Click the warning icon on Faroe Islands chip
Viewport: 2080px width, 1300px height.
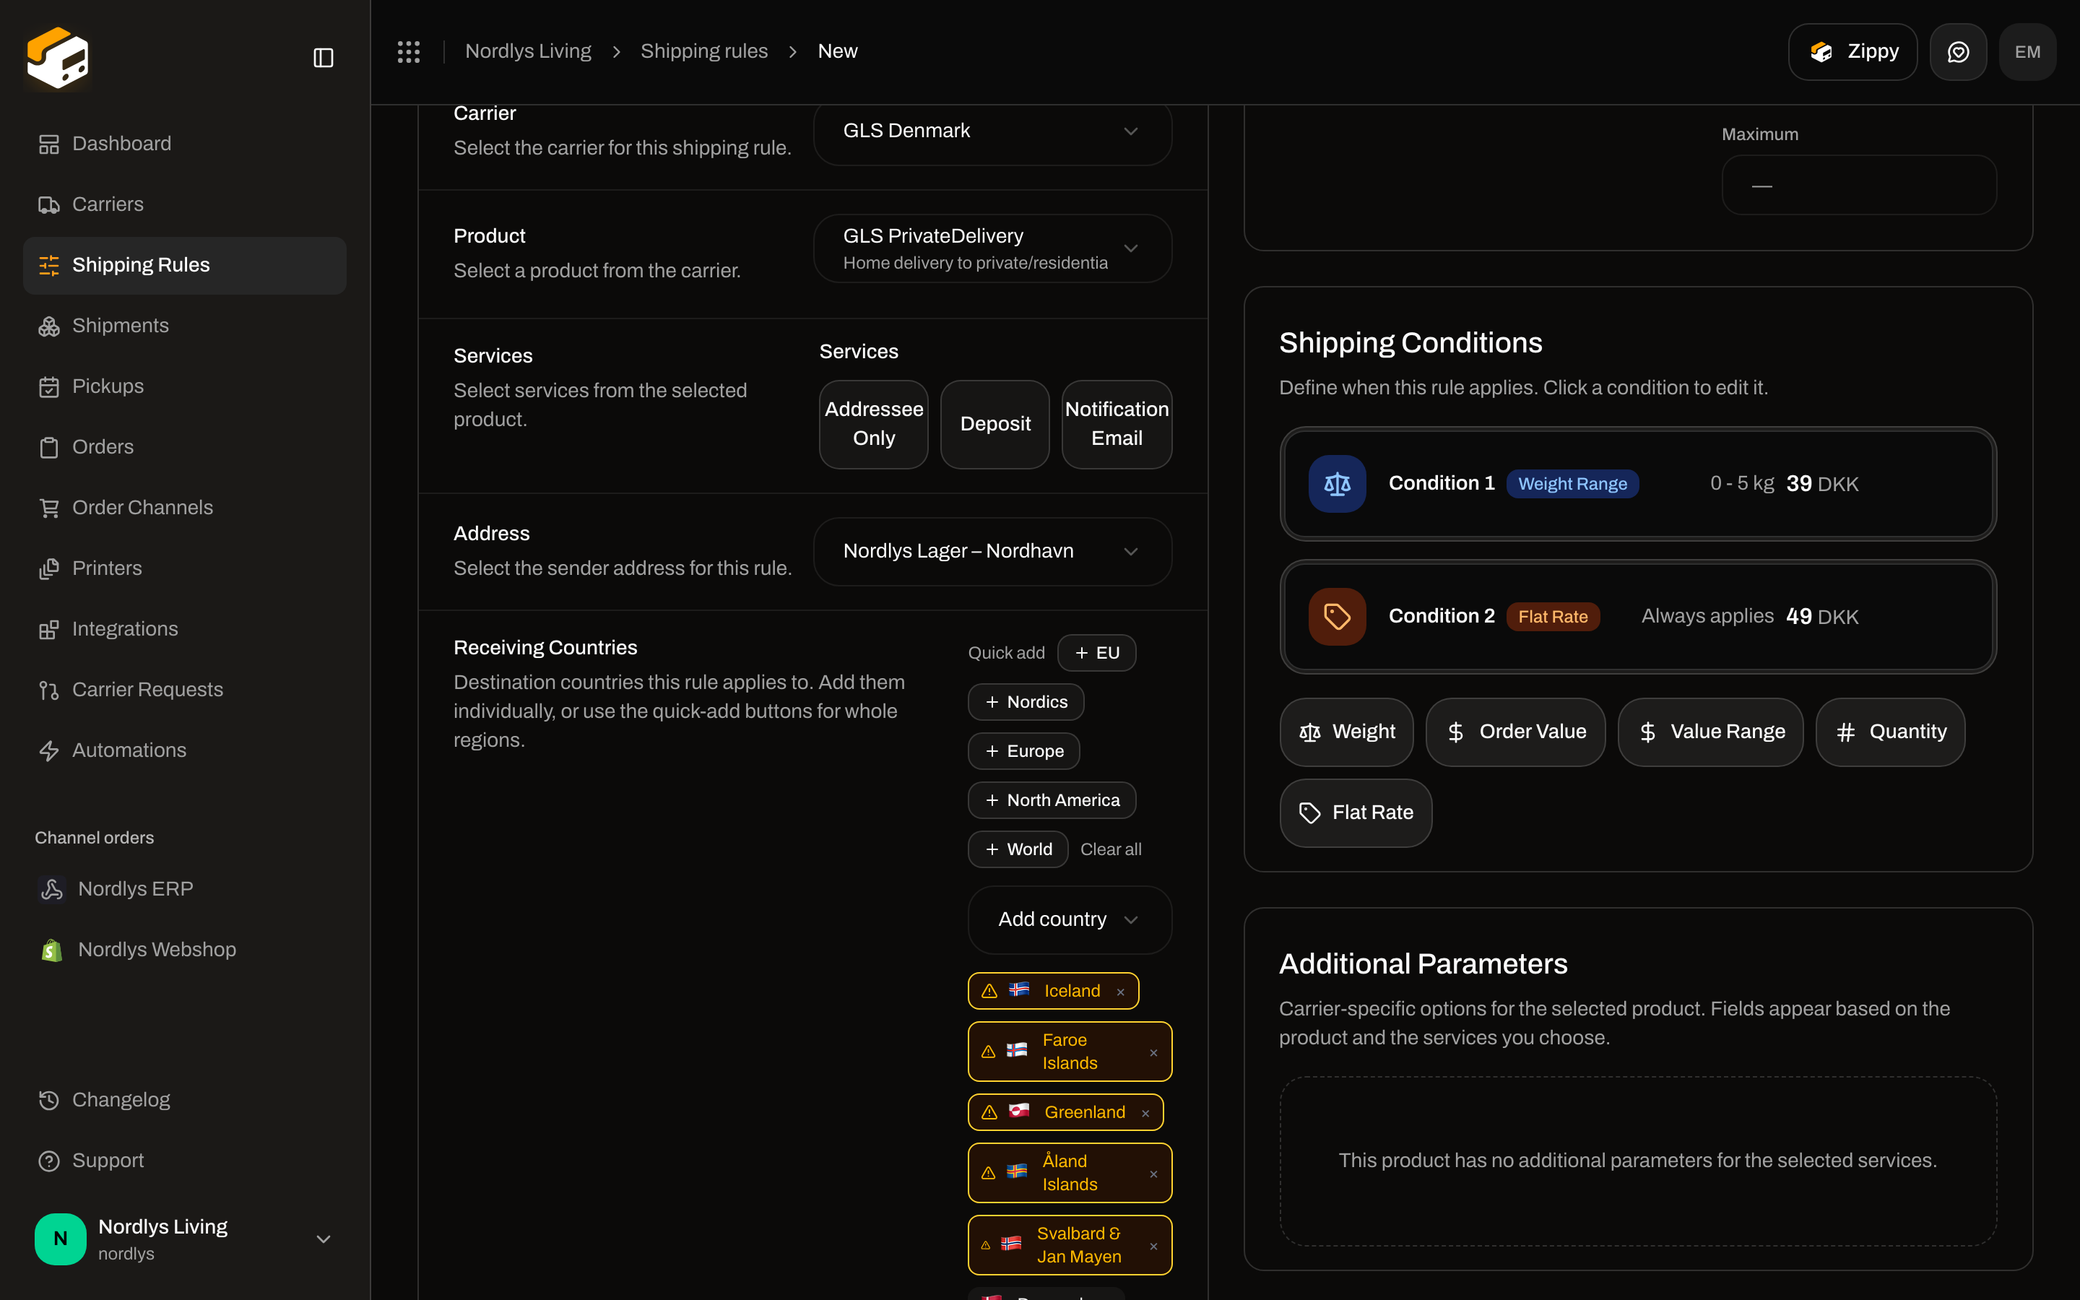(x=989, y=1052)
